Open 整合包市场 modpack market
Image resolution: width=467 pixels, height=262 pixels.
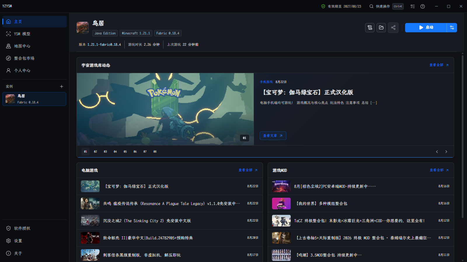tap(34, 58)
